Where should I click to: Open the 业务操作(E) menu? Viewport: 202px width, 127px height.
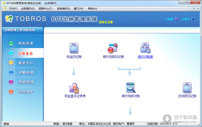(x=28, y=9)
